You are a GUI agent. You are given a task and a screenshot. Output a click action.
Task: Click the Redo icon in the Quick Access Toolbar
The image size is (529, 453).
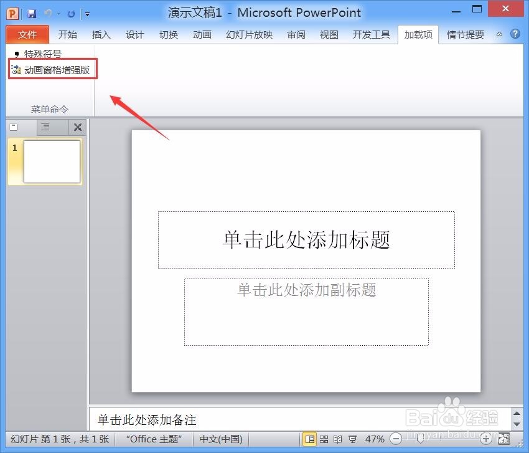tap(71, 12)
